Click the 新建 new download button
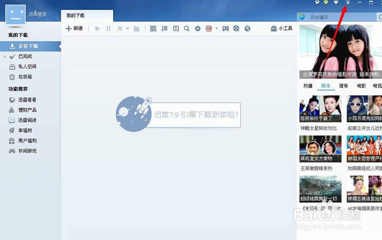382x240 pixels. tap(74, 29)
